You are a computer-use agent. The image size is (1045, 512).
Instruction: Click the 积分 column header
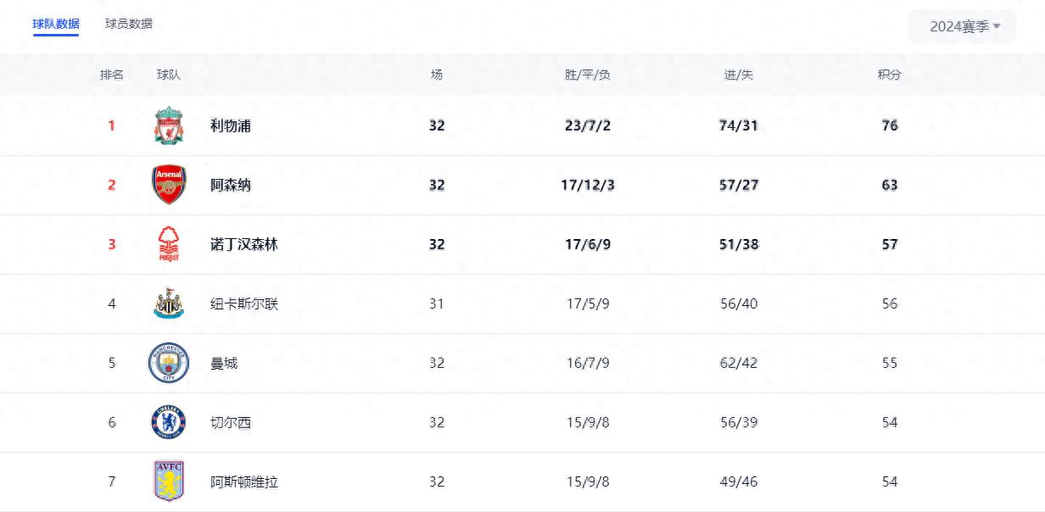(890, 75)
